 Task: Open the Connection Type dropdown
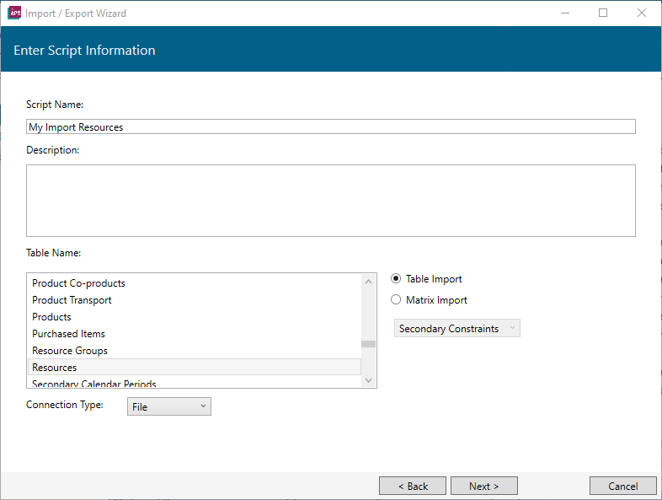point(169,407)
